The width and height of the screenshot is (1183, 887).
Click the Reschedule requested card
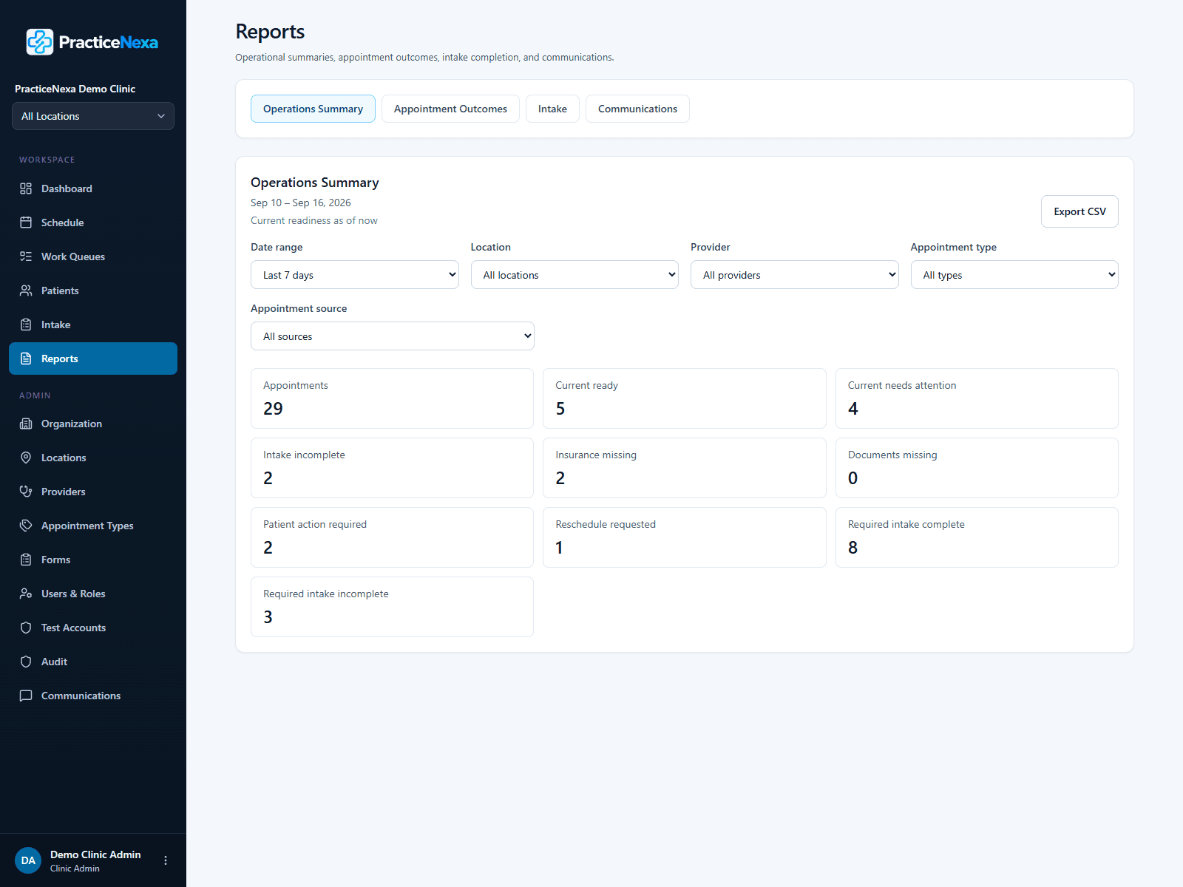[685, 537]
